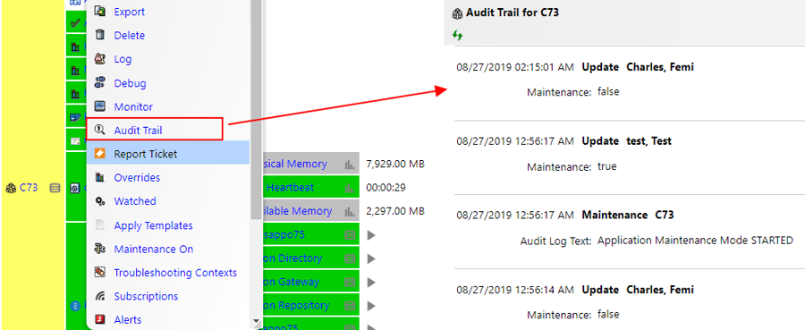Click the scroll-down arrow at the bottom of the menu scrollbar
The width and height of the screenshot is (805, 330).
[x=257, y=322]
